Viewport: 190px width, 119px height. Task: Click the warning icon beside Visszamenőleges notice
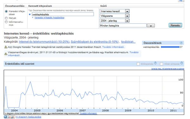(6, 54)
